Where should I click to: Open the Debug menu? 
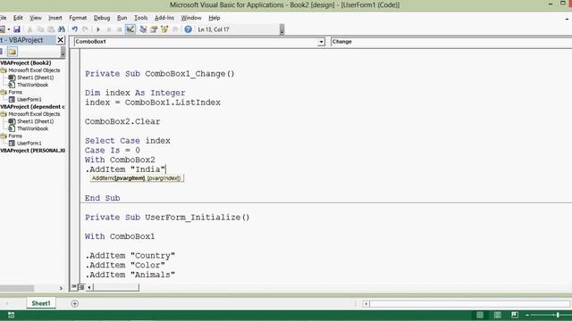tap(102, 18)
